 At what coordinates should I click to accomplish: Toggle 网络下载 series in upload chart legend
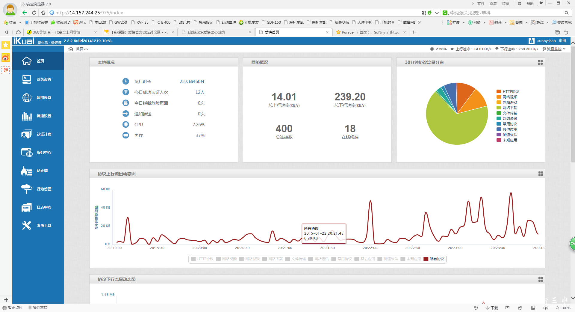[x=273, y=259]
